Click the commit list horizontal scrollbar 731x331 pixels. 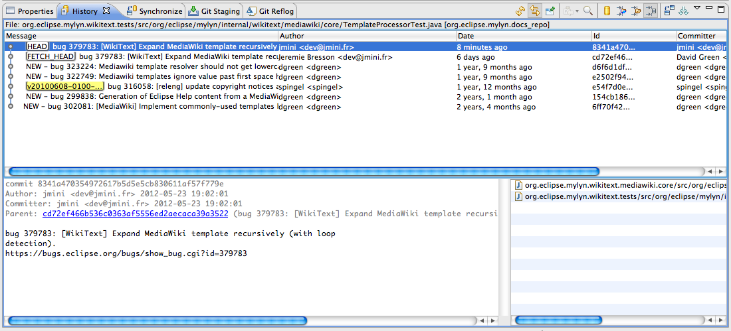pyautogui.click(x=304, y=171)
